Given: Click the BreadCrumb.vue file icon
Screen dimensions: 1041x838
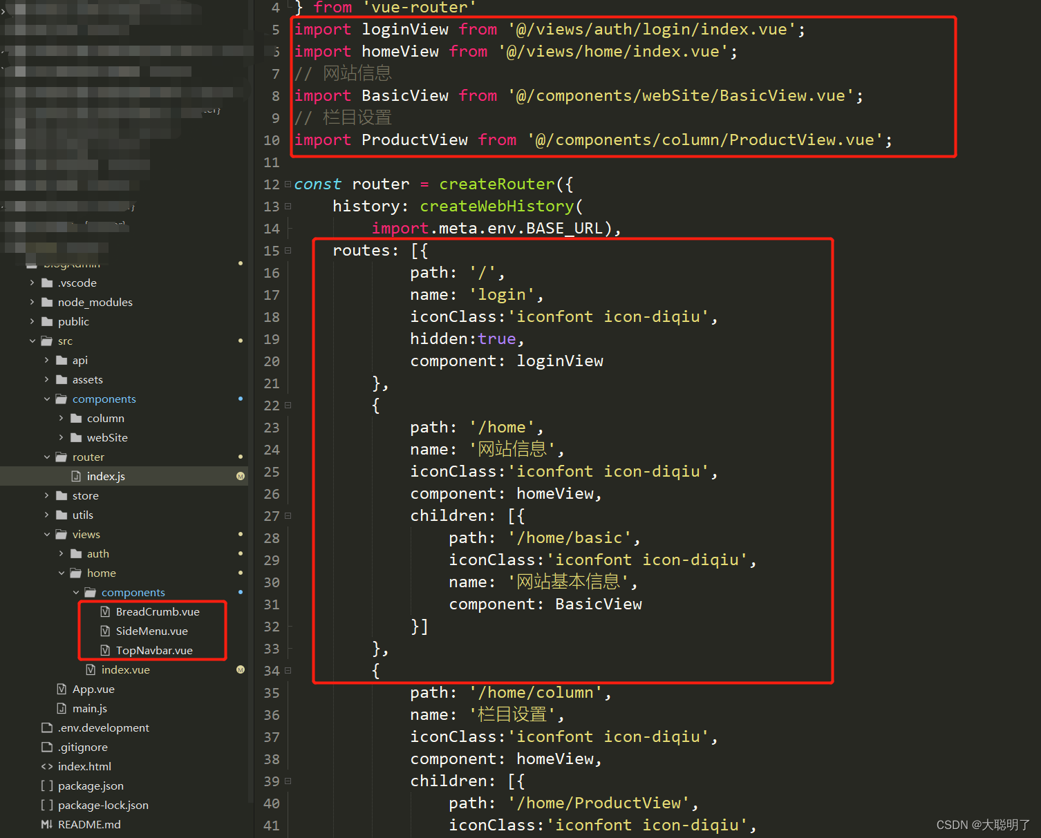Looking at the screenshot, I should coord(105,611).
